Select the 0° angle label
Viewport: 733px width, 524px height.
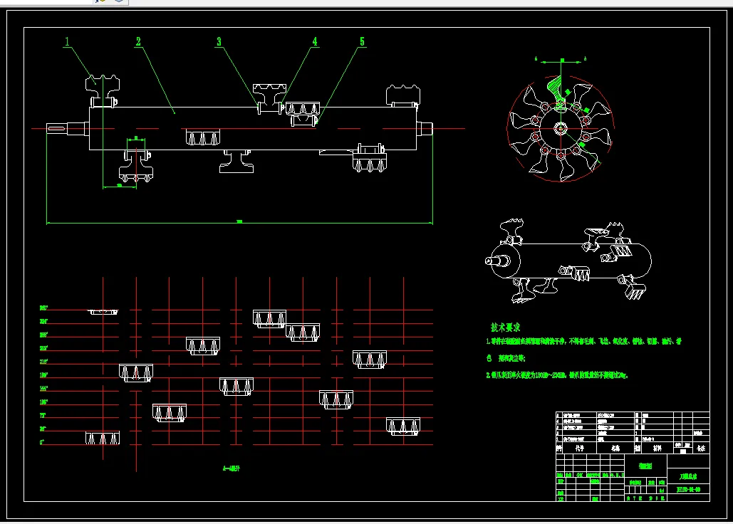(x=42, y=442)
